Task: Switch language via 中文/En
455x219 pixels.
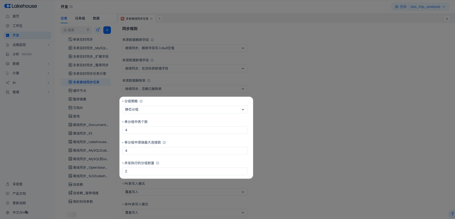Action: 20,213
